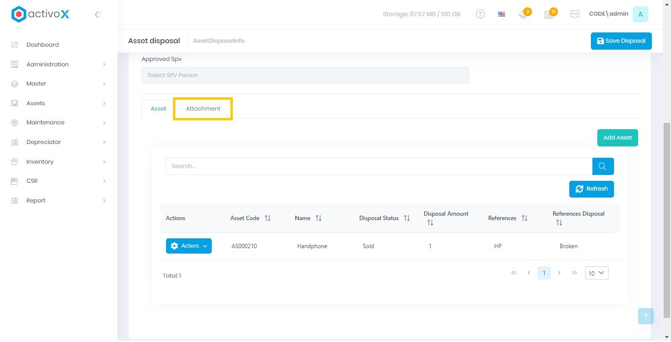Click the asset Search input field
This screenshot has width=671, height=342.
[378, 166]
